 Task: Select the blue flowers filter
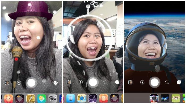(82, 98)
